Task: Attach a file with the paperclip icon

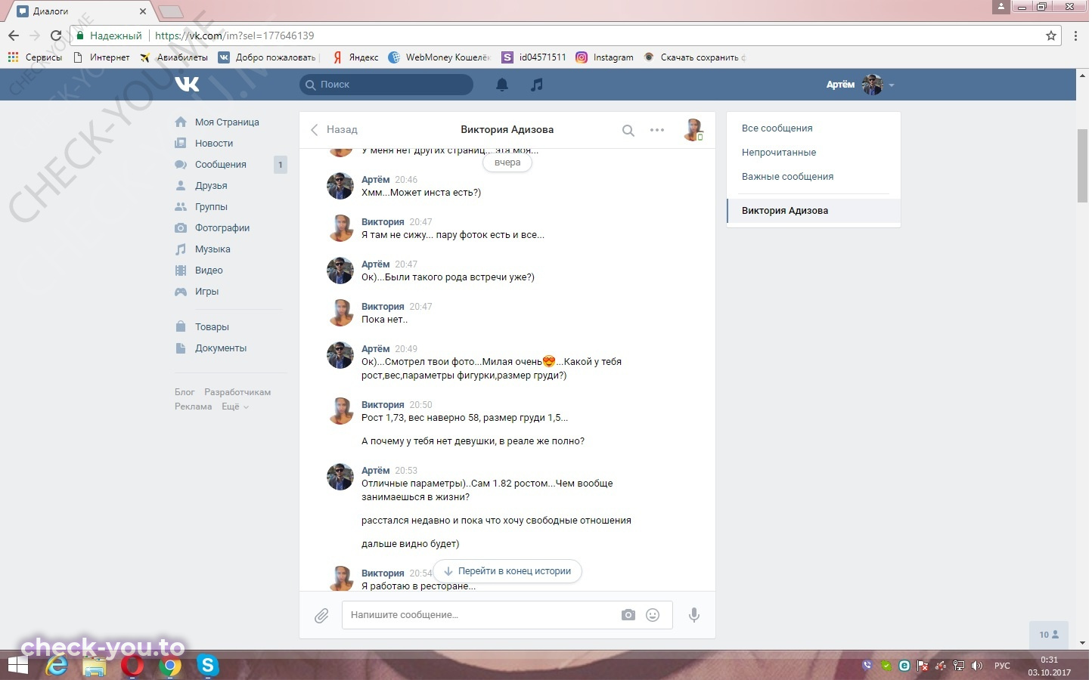Action: click(321, 615)
